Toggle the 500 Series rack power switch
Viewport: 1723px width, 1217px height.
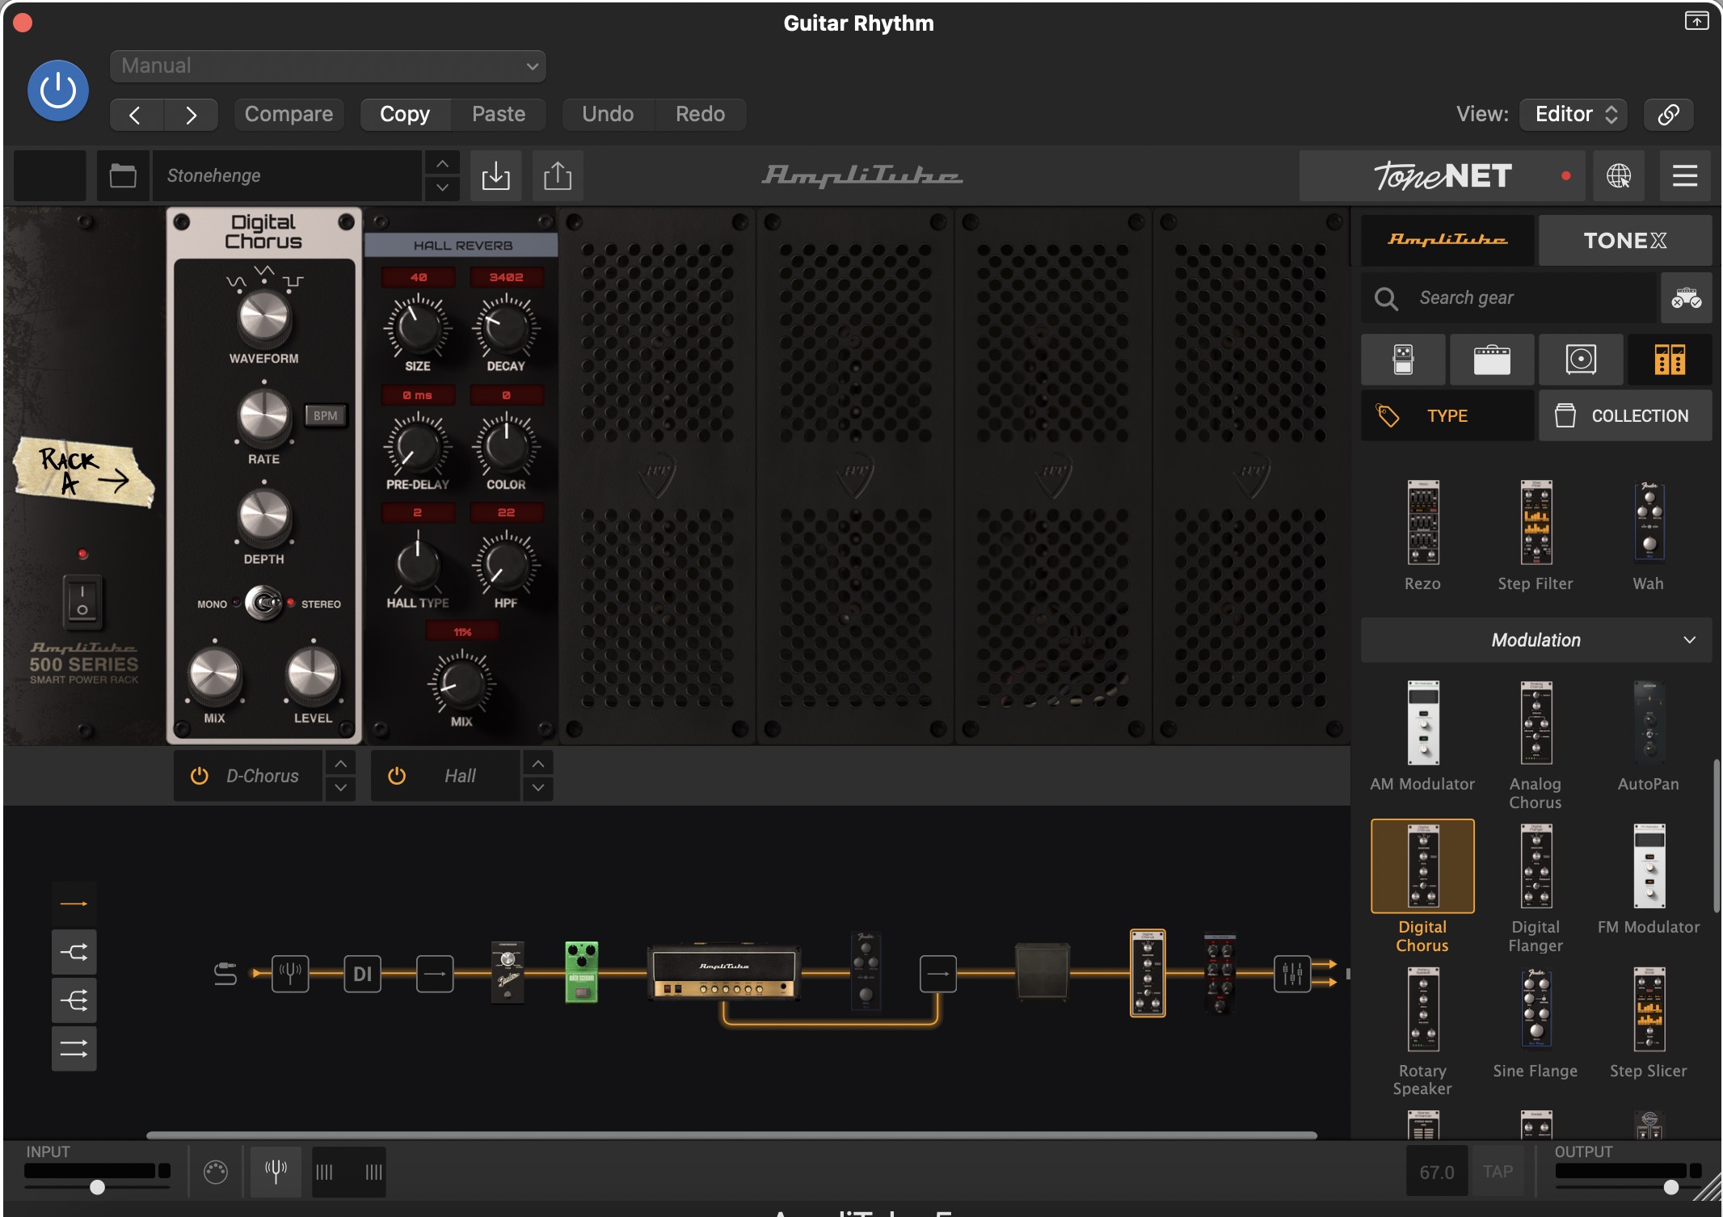tap(82, 601)
